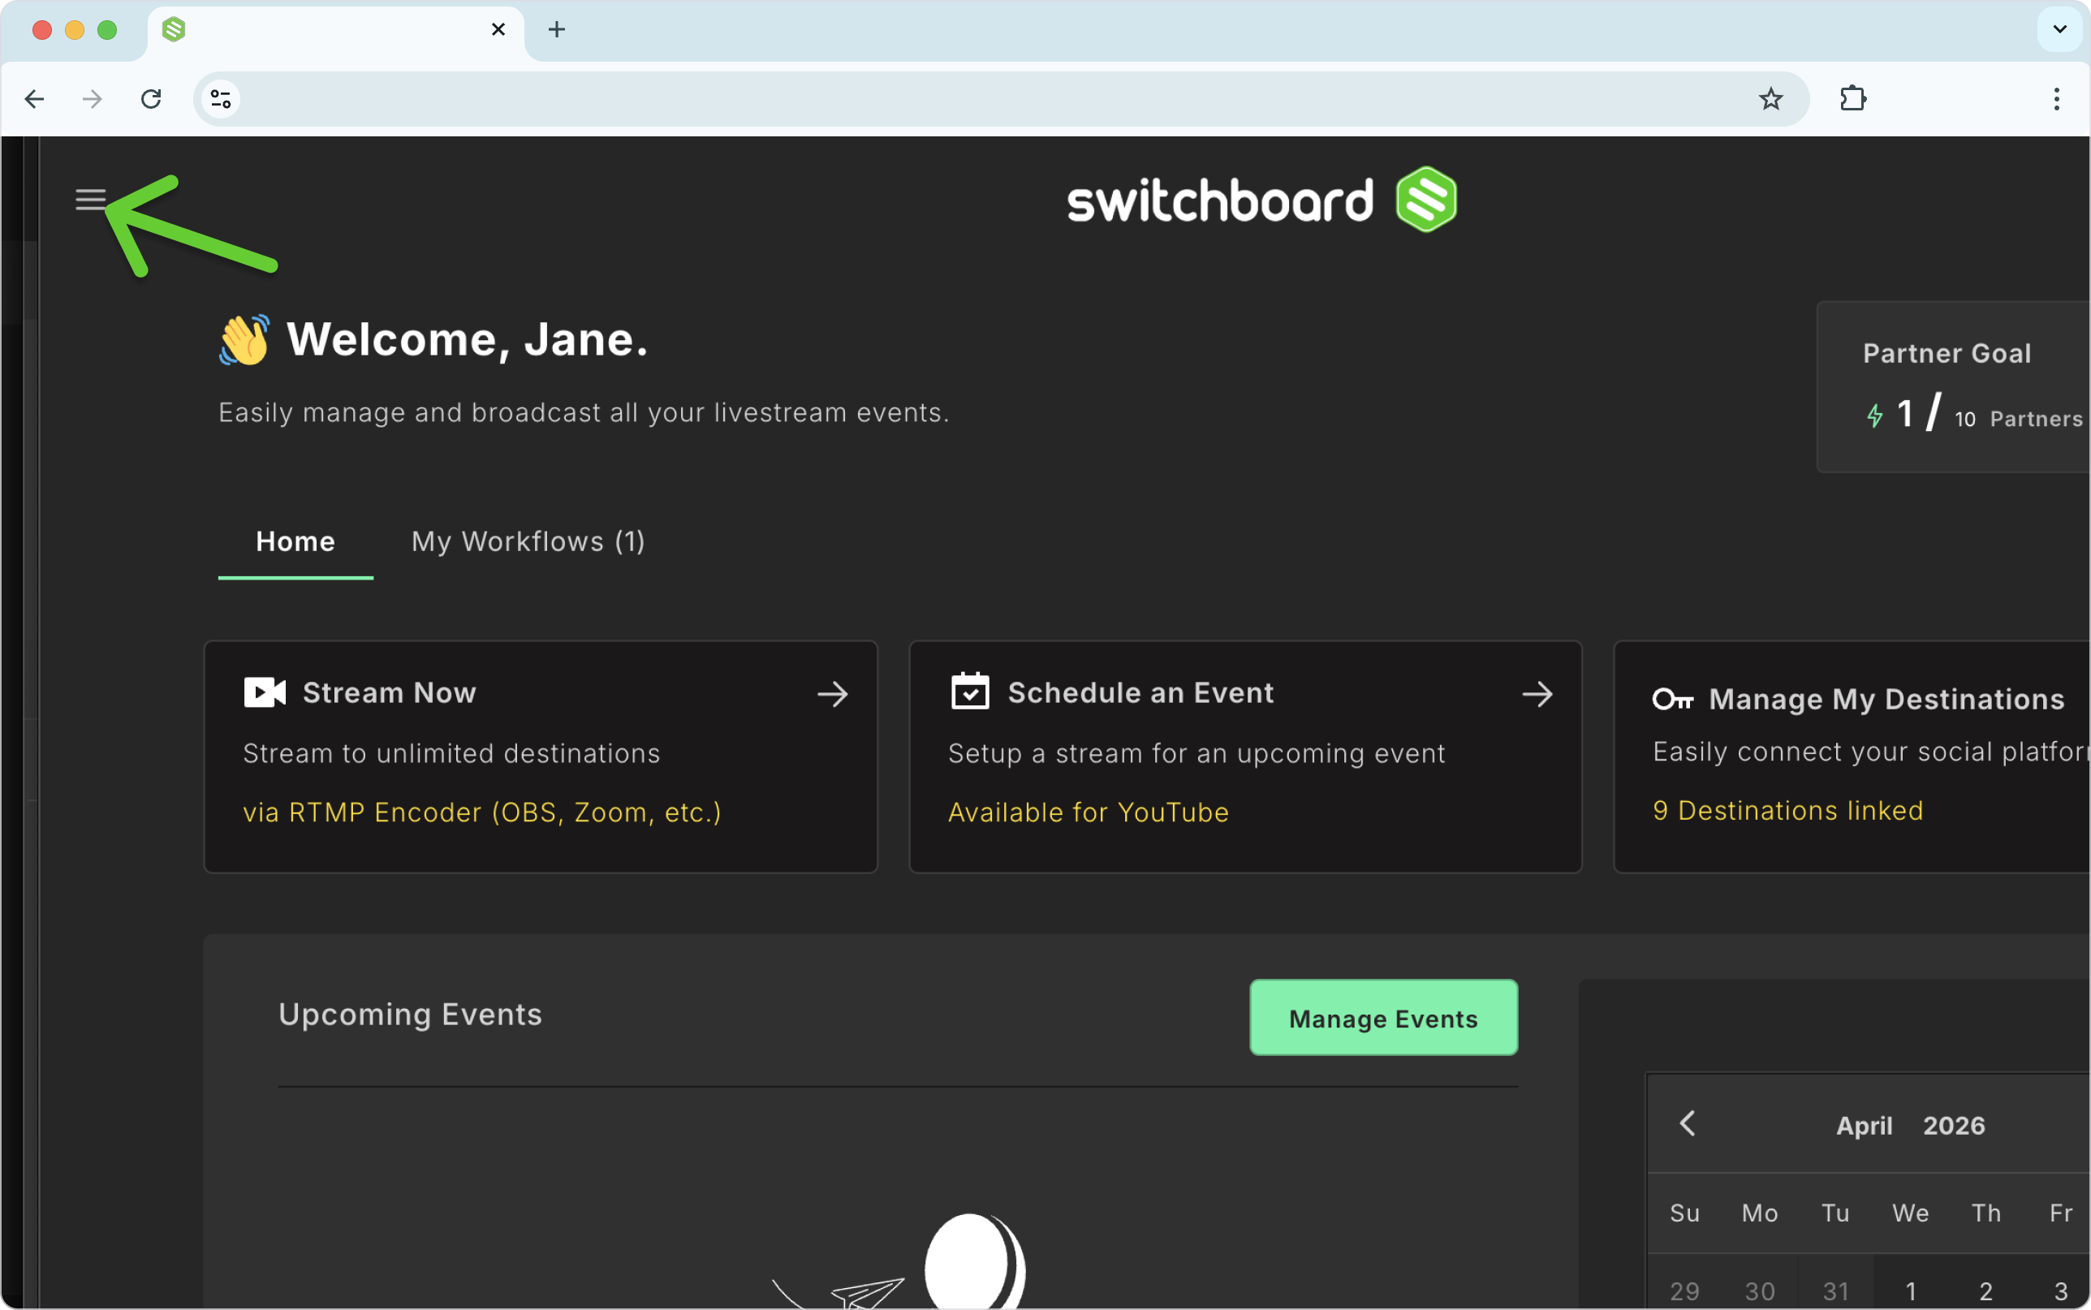Click the Manage My Destinations key icon

1672,698
